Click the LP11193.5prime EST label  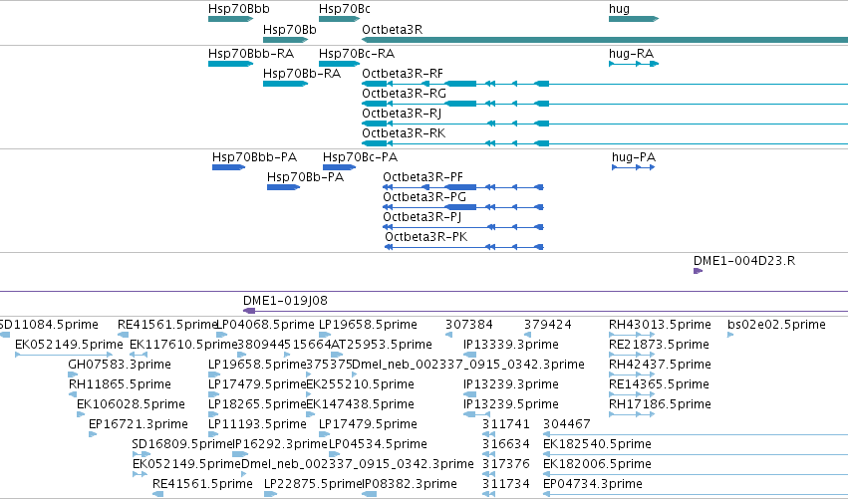[x=257, y=424]
